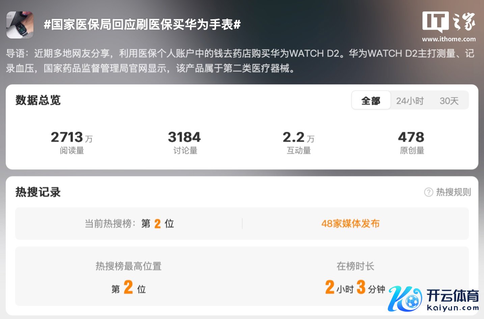The width and height of the screenshot is (484, 319).
Task: Click the 数据总览 section heading
Action: click(x=38, y=100)
